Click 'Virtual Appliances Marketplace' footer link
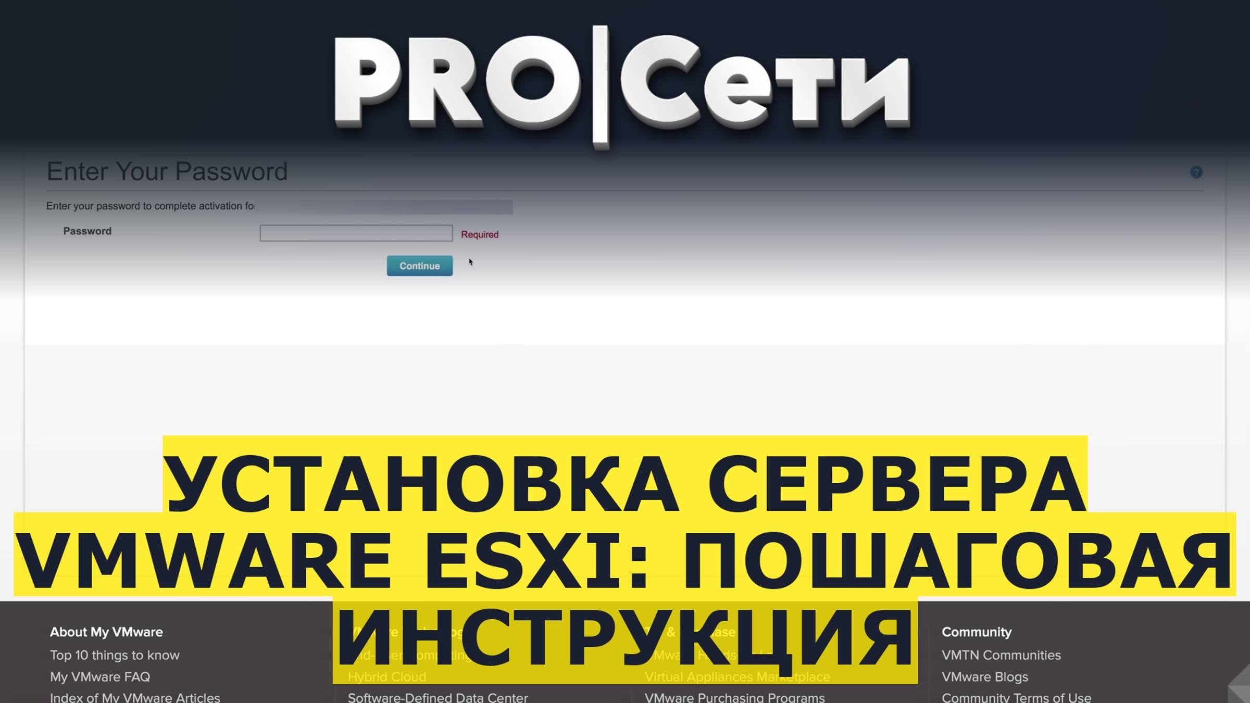 pyautogui.click(x=736, y=676)
